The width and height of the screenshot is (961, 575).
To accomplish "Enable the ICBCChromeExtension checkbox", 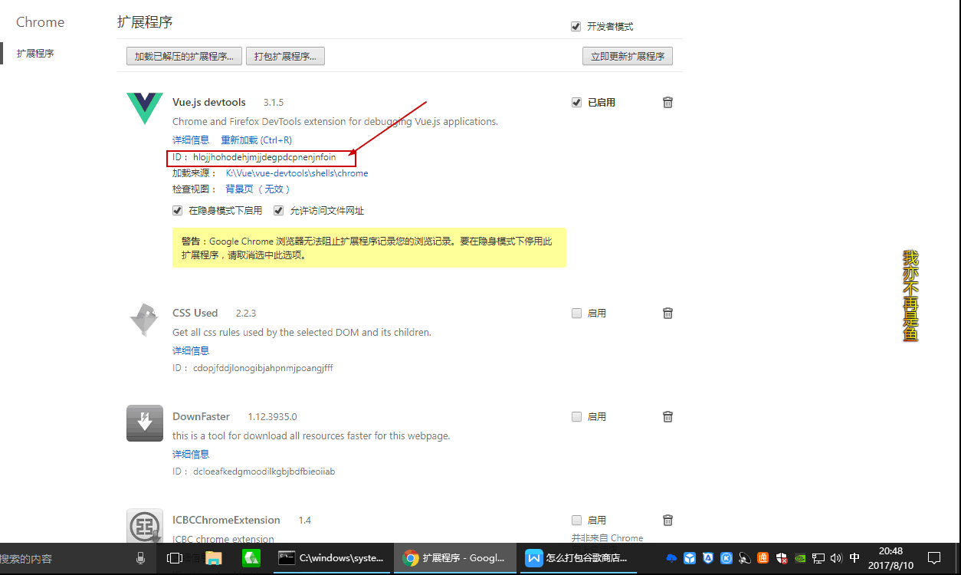I will [576, 521].
